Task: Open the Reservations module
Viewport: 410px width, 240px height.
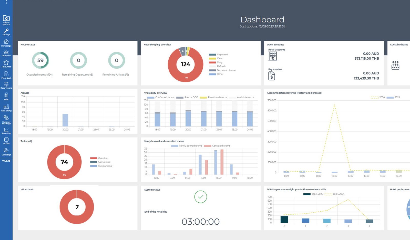Action: click(6, 85)
